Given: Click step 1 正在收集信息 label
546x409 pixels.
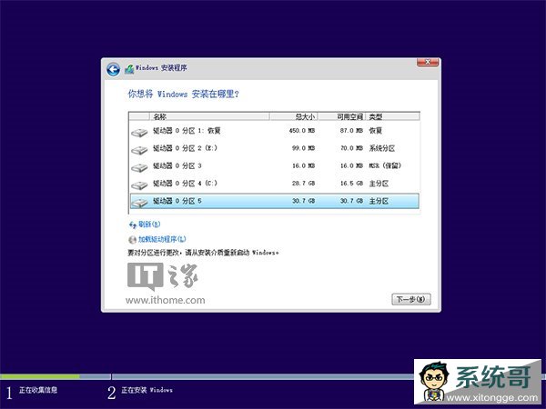Looking at the screenshot, I should pyautogui.click(x=38, y=390).
